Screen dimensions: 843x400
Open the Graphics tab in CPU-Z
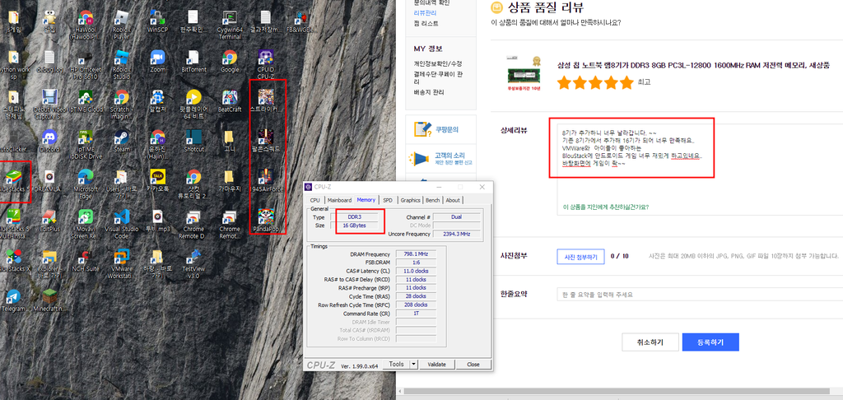410,200
